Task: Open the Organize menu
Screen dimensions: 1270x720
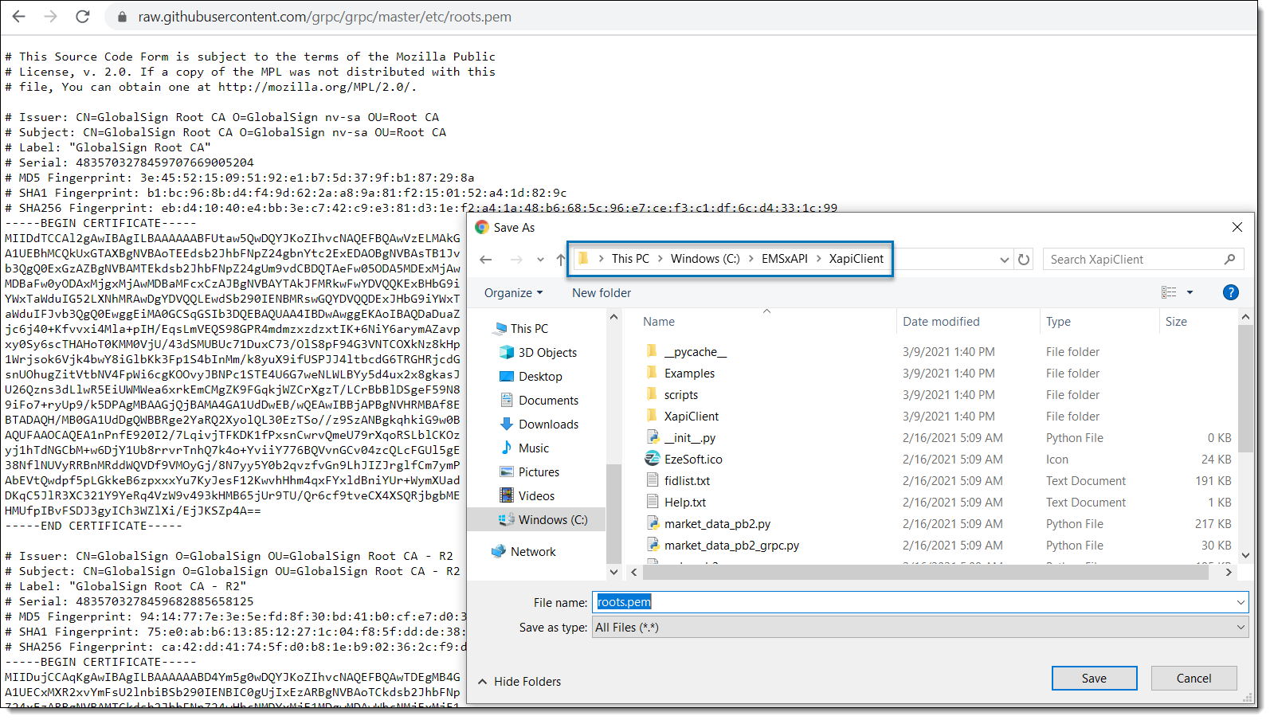Action: click(x=513, y=293)
